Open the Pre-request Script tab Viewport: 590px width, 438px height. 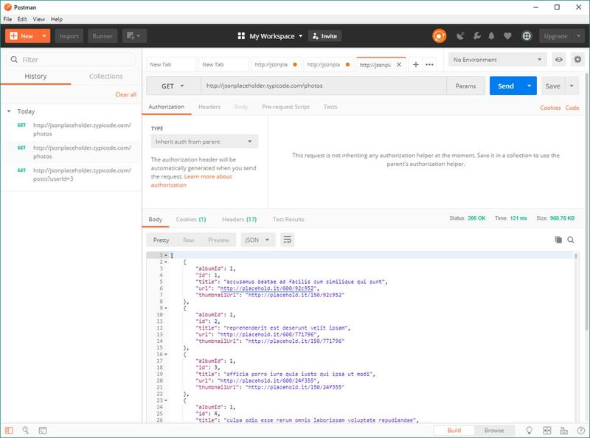pos(285,107)
